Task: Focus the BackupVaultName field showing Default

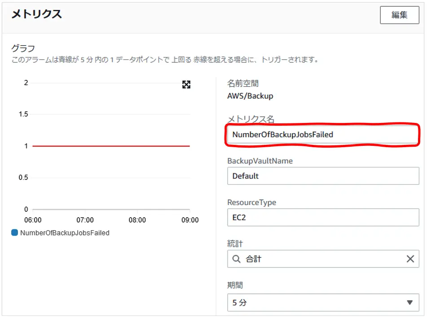Action: (323, 176)
